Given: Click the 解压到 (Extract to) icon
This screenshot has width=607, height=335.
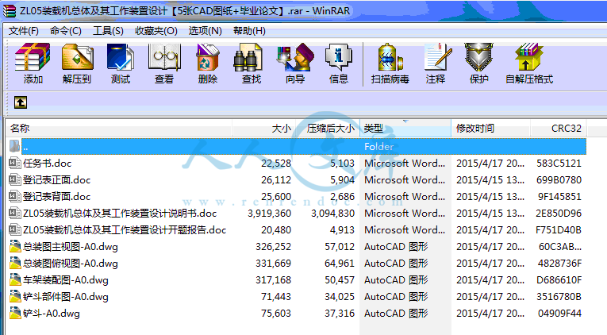Looking at the screenshot, I should (x=77, y=57).
